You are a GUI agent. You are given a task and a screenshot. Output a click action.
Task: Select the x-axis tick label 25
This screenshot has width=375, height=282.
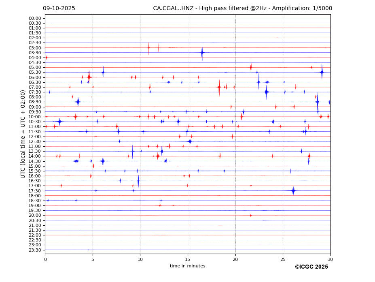pyautogui.click(x=283, y=259)
